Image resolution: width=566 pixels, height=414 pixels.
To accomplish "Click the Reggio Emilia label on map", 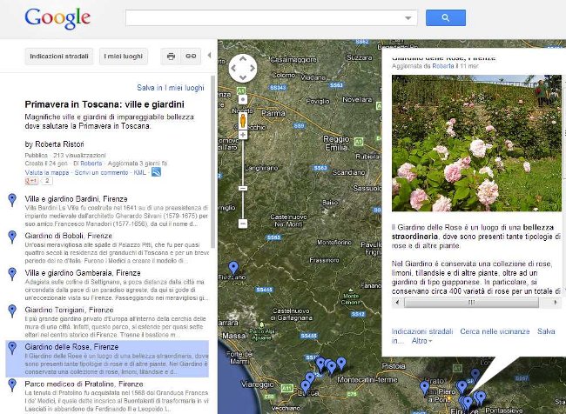I will (336, 144).
